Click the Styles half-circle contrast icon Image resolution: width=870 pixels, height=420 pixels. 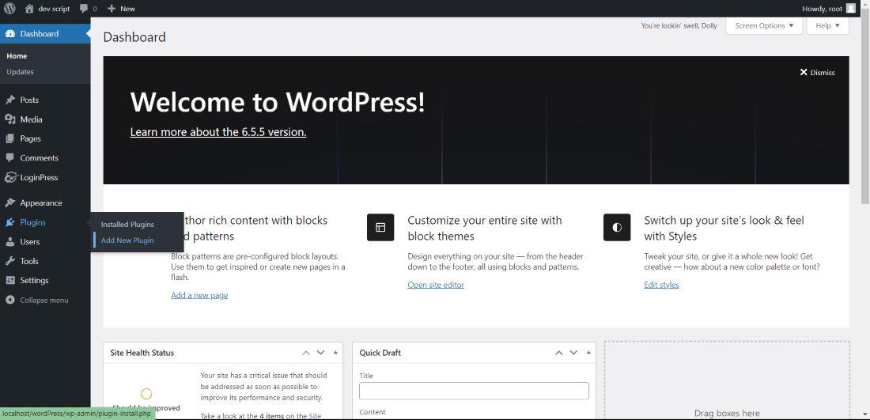(x=617, y=228)
